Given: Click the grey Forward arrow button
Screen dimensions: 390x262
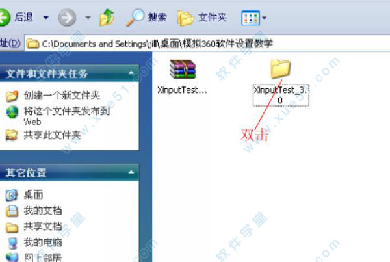Looking at the screenshot, I should pos(67,18).
